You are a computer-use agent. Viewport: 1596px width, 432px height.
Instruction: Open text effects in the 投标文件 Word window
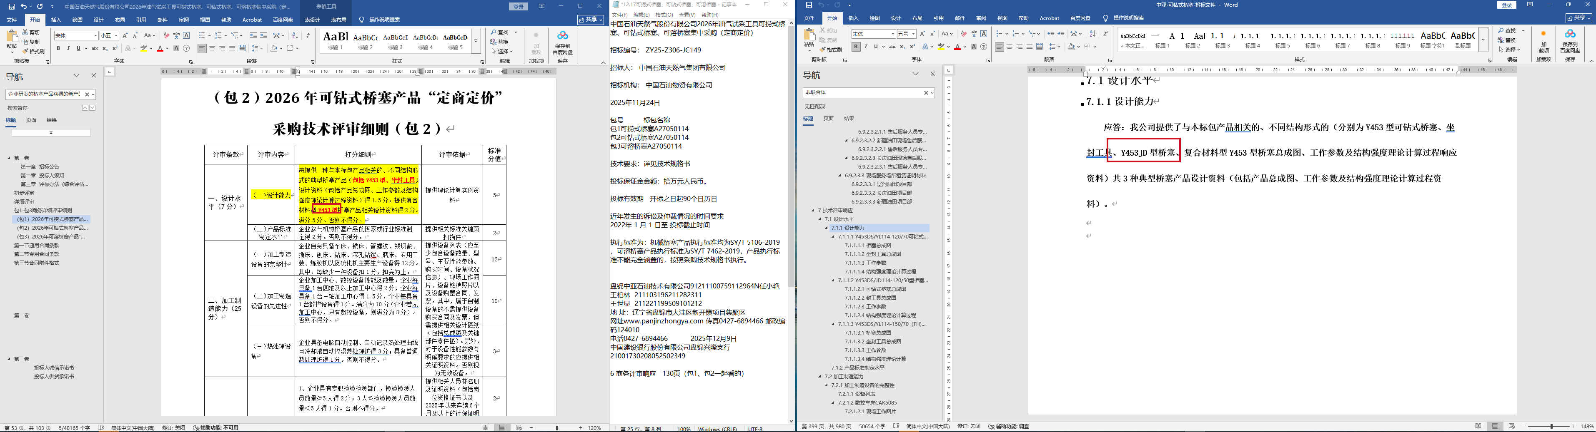(x=926, y=47)
